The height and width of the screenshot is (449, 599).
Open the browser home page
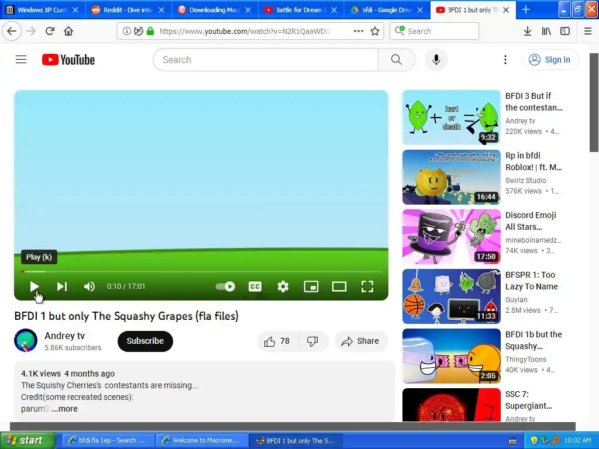pos(68,31)
